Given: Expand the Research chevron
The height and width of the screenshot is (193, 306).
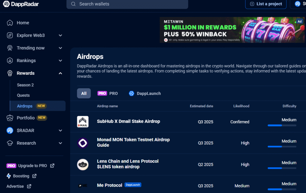Looking at the screenshot, I should coord(60,143).
